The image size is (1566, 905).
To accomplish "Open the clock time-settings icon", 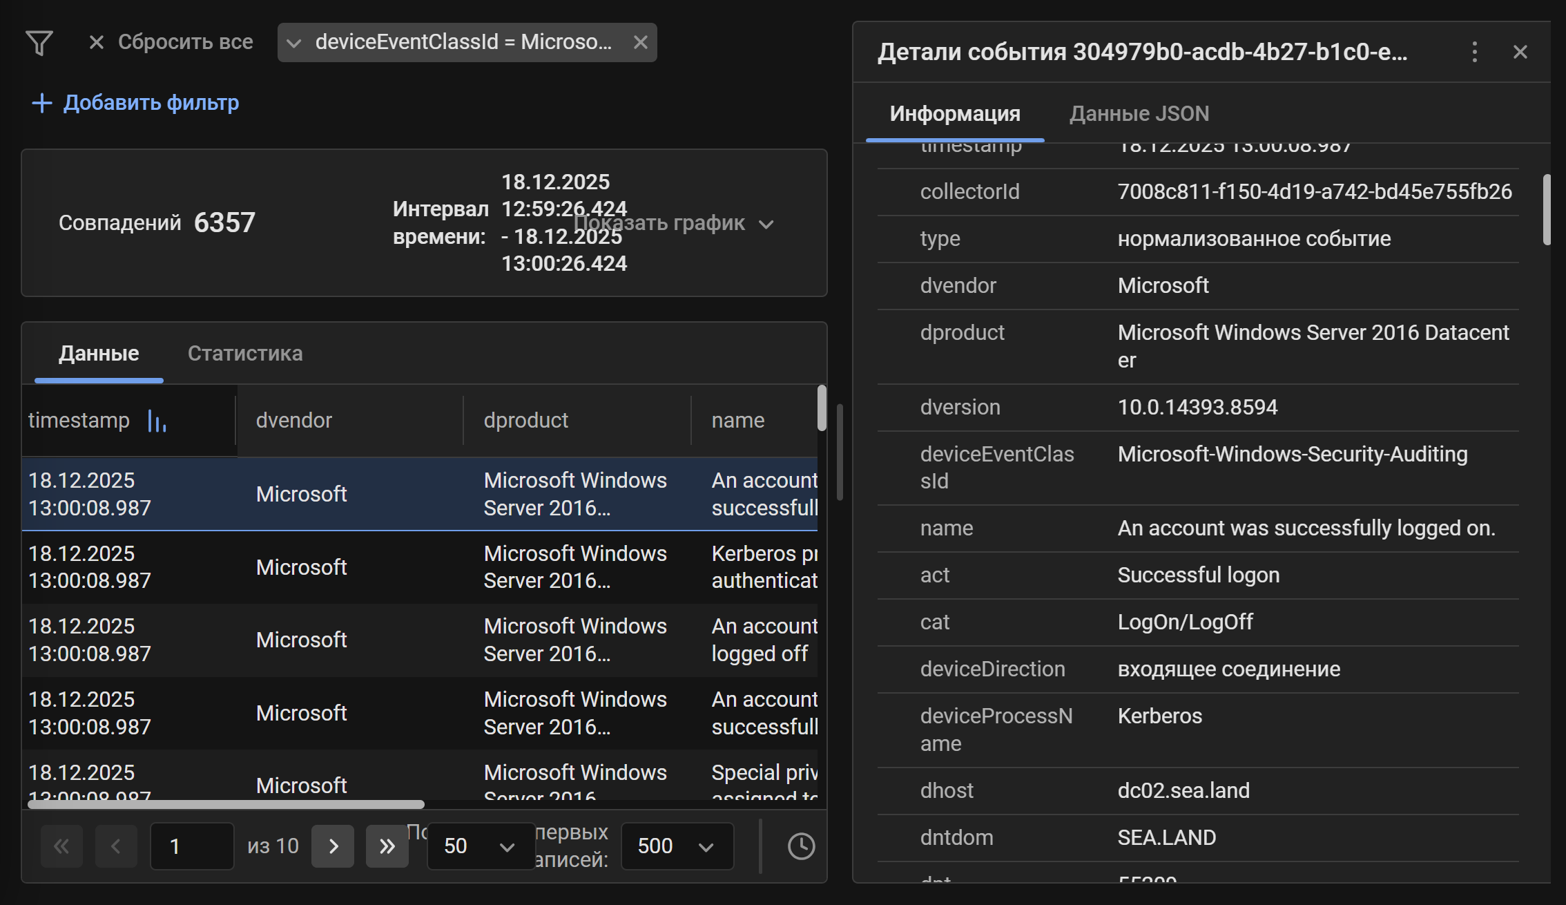I will point(801,846).
